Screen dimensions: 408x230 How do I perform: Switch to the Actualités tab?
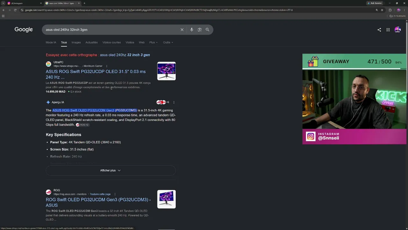[x=91, y=42]
